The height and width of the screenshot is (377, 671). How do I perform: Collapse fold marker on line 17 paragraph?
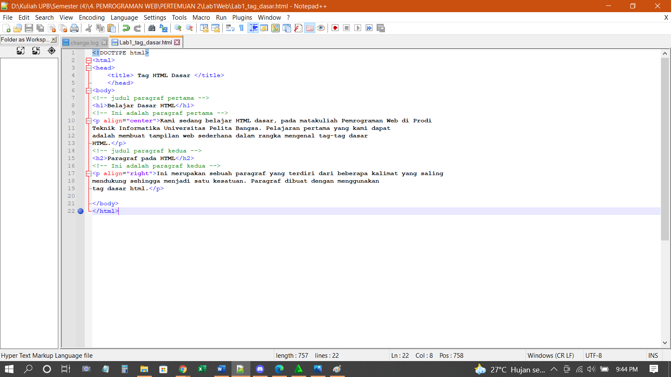pyautogui.click(x=88, y=173)
